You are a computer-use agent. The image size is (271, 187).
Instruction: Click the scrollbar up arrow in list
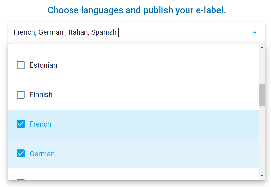[262, 48]
